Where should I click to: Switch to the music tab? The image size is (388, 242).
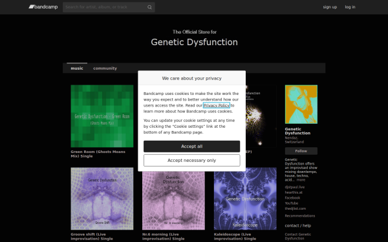pos(77,68)
